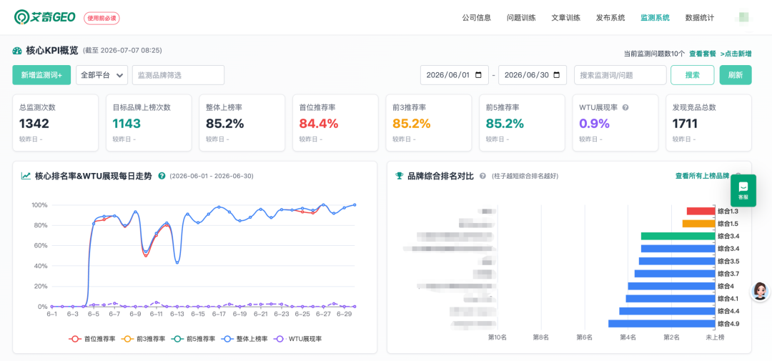Click the end date field 2026/06/30
Screen dimensions: 772x361
click(533, 75)
